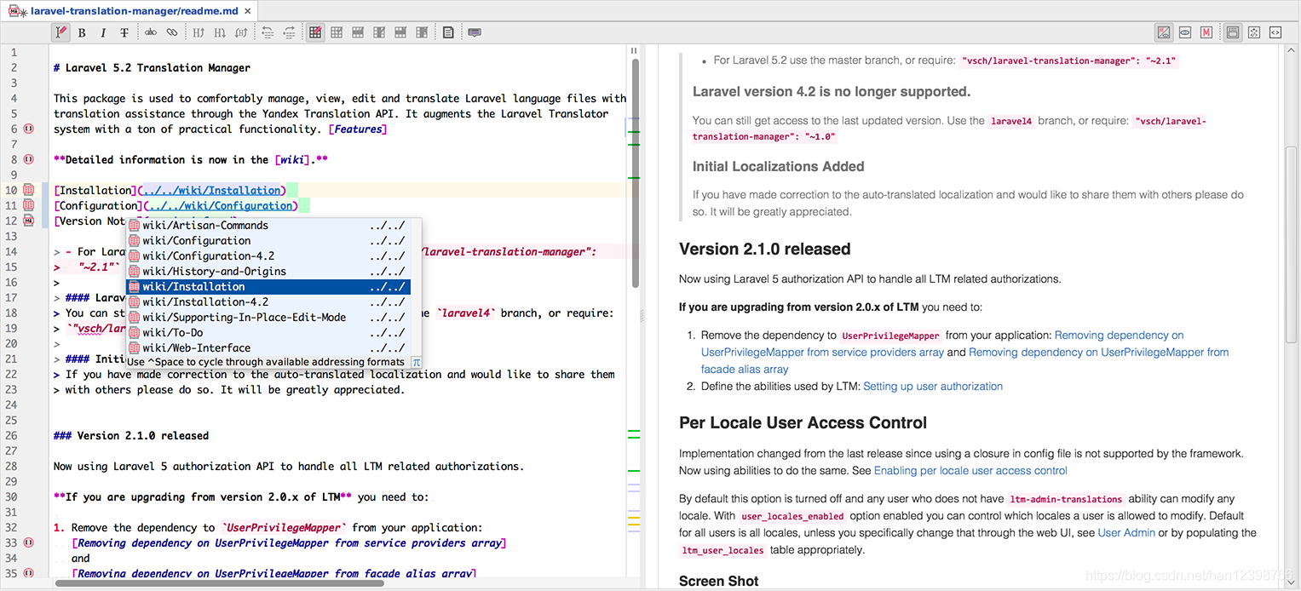Click the table edit icon with pencil
Image resolution: width=1301 pixels, height=591 pixels.
pos(315,33)
